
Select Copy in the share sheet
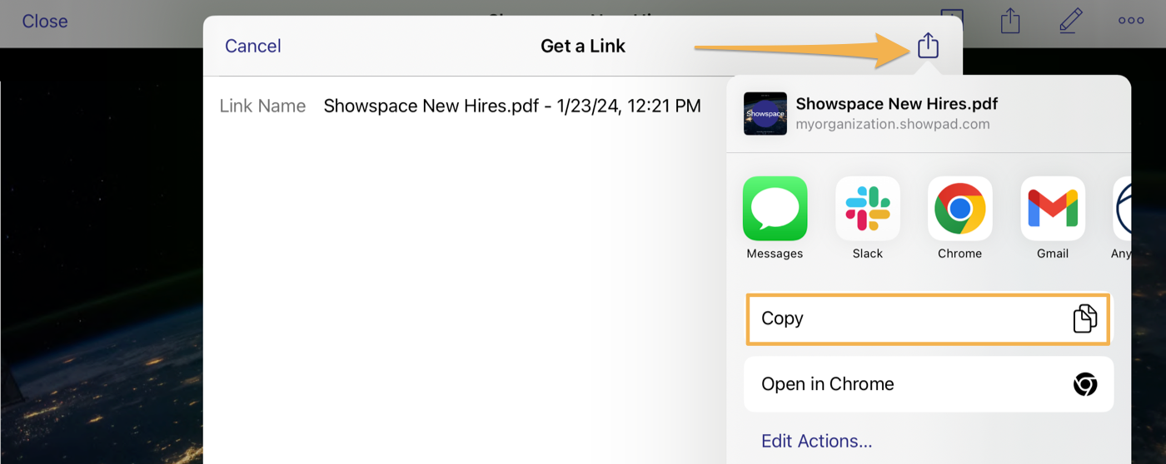(929, 318)
